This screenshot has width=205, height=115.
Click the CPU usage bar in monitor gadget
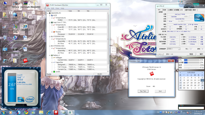192,60
